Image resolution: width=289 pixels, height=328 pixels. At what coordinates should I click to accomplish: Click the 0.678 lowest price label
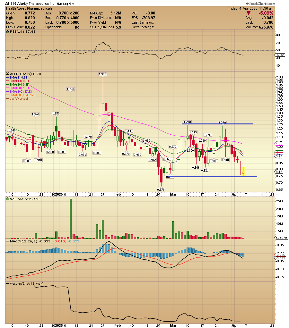click(x=161, y=189)
